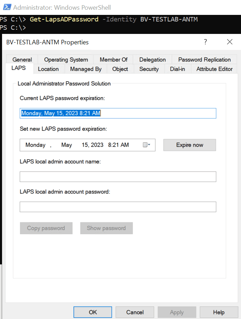Select the Member Of tab
This screenshot has width=241, height=319.
114,60
